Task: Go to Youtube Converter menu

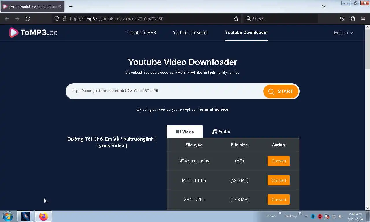Action: 190,33
